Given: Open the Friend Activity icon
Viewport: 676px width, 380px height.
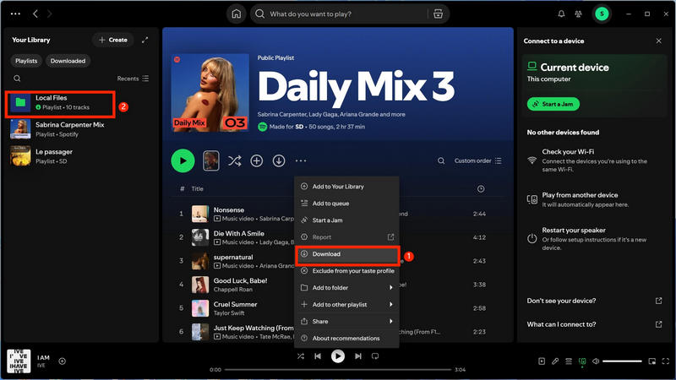Looking at the screenshot, I should click(578, 14).
